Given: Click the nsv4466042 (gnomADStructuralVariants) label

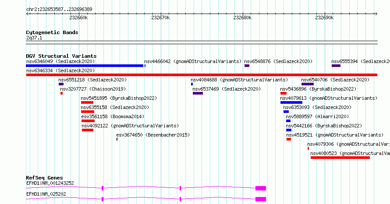Looking at the screenshot, I should pos(193,61).
